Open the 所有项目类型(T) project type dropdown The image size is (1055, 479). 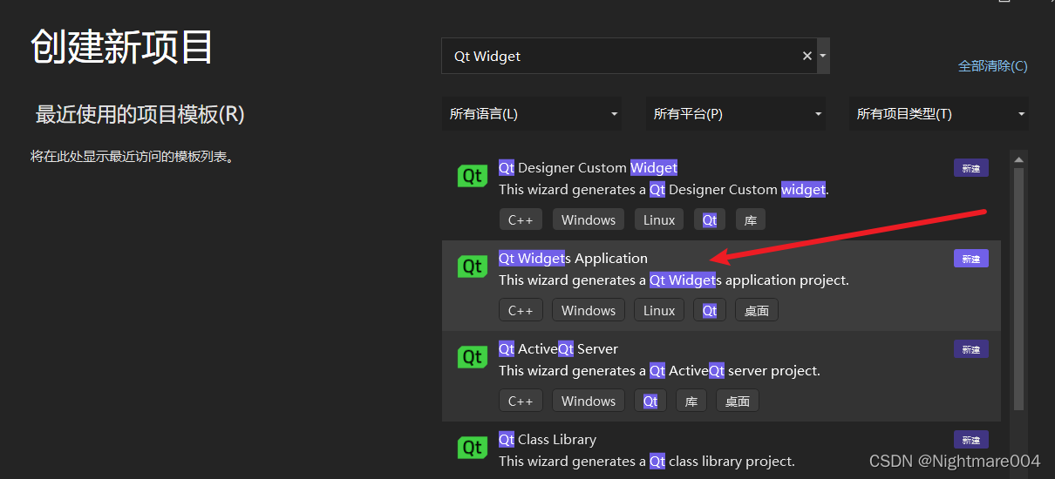939,114
